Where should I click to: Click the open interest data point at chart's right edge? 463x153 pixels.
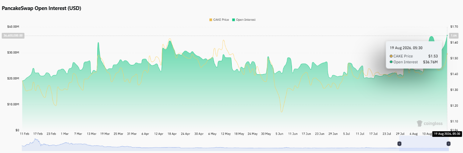tap(447, 35)
